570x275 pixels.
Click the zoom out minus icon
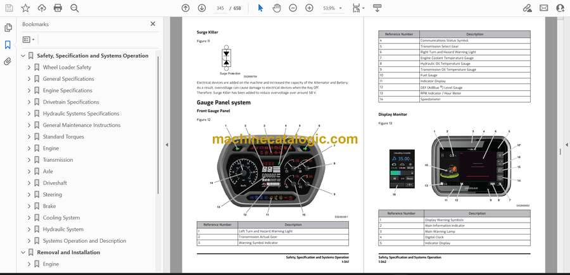(293, 8)
